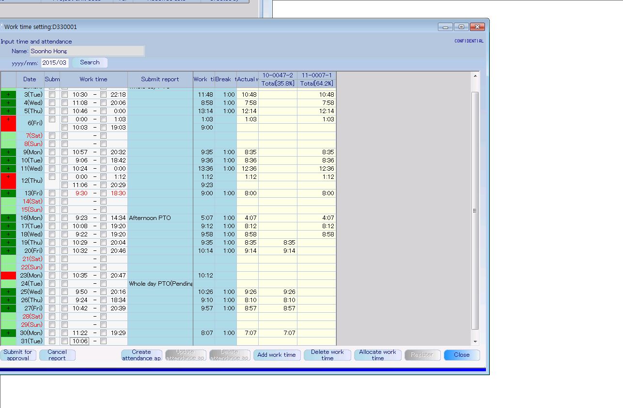This screenshot has height=408, width=623.
Task: Click the red status cell for 23(Mon)
Action: [x=8, y=275]
